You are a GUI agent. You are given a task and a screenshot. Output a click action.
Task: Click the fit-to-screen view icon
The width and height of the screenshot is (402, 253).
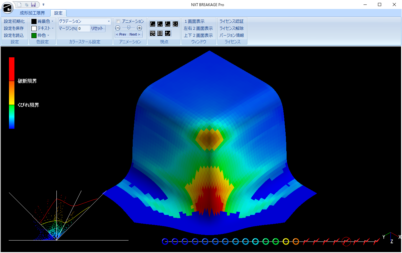(160, 33)
